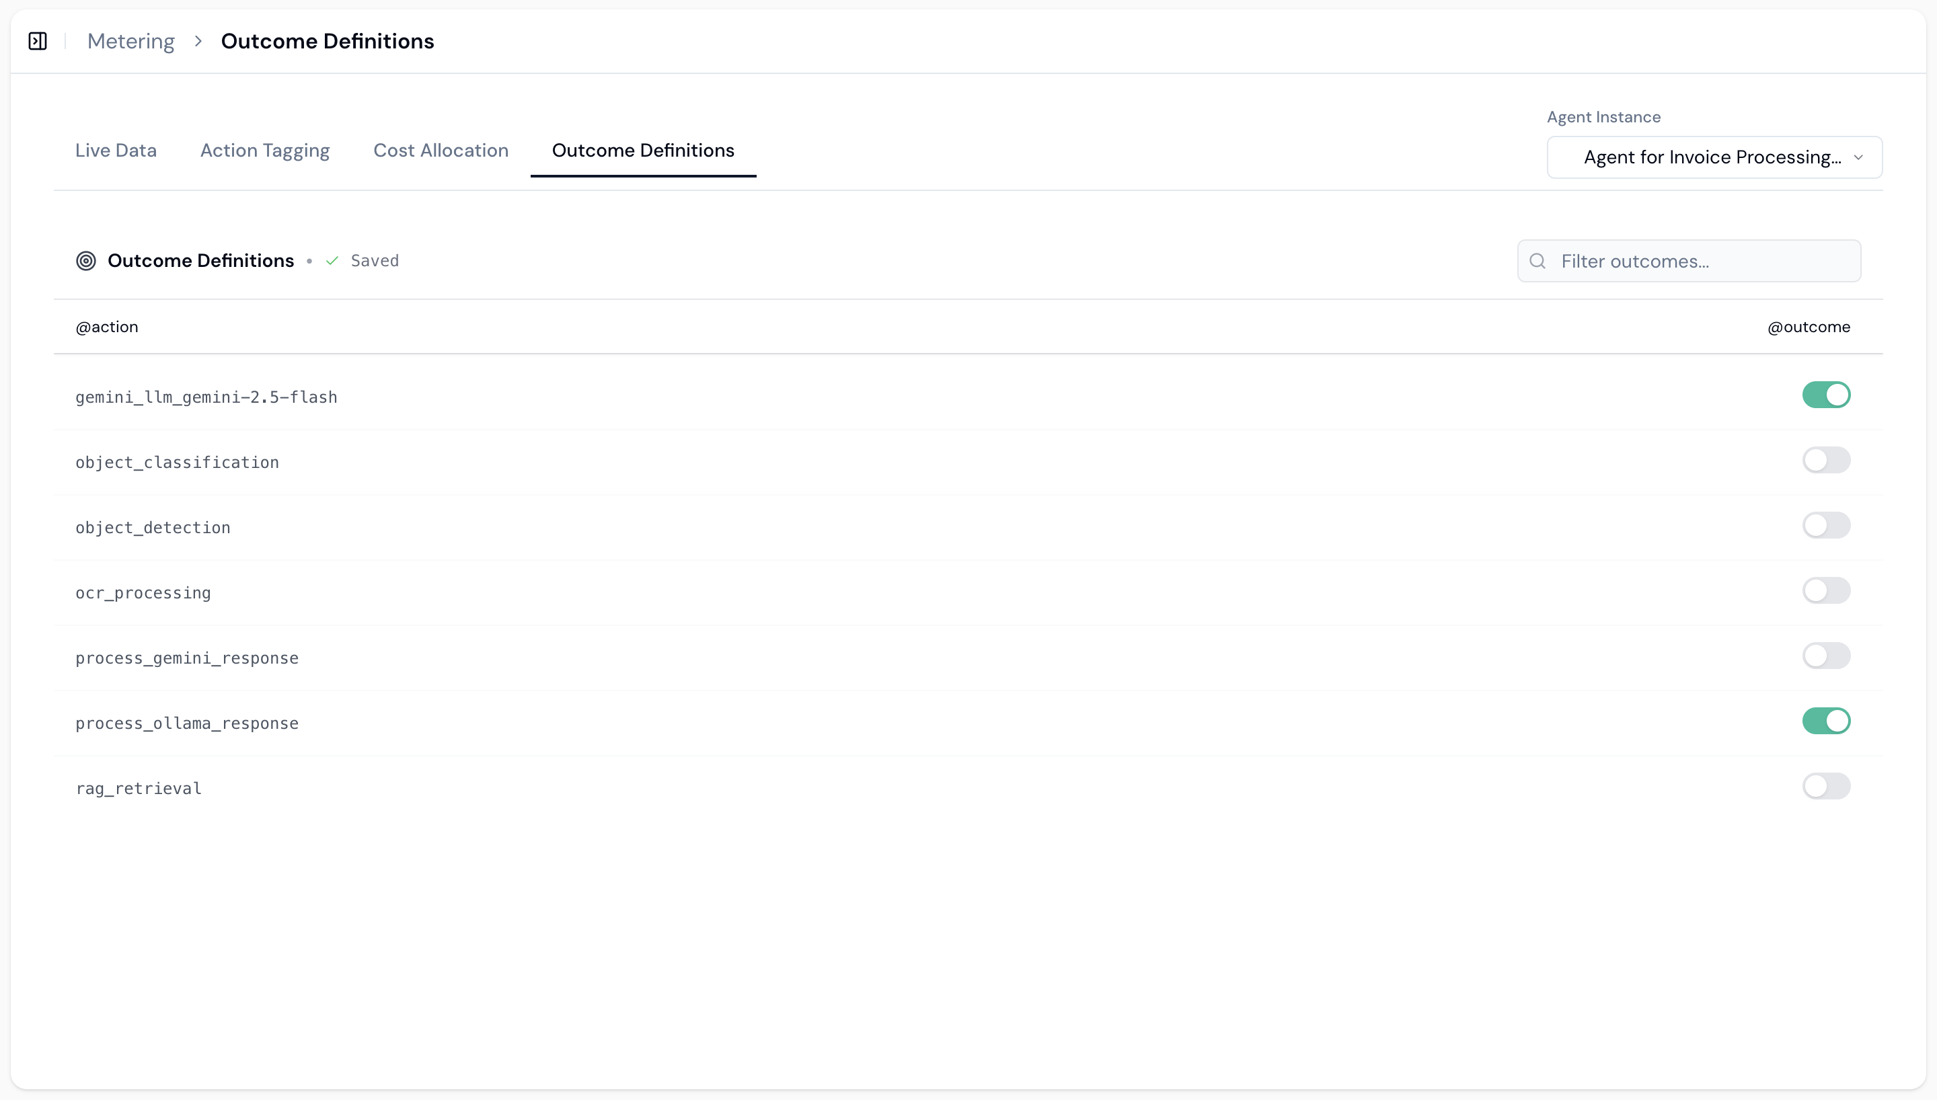1937x1100 pixels.
Task: Enable the rag_retrieval outcome toggle
Action: pyautogui.click(x=1826, y=786)
